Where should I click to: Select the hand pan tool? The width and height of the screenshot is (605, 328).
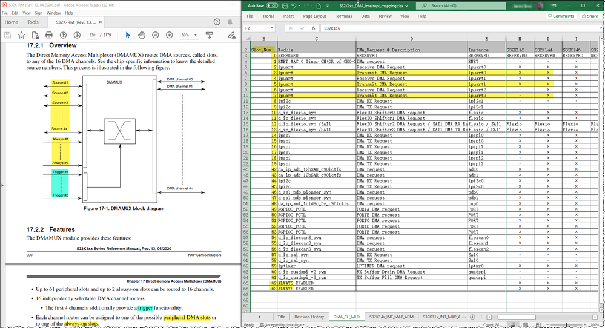tap(141, 35)
